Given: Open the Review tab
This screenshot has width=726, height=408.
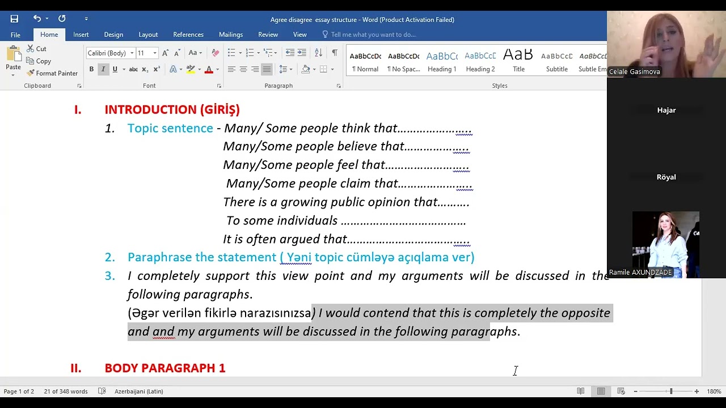Looking at the screenshot, I should click(268, 35).
